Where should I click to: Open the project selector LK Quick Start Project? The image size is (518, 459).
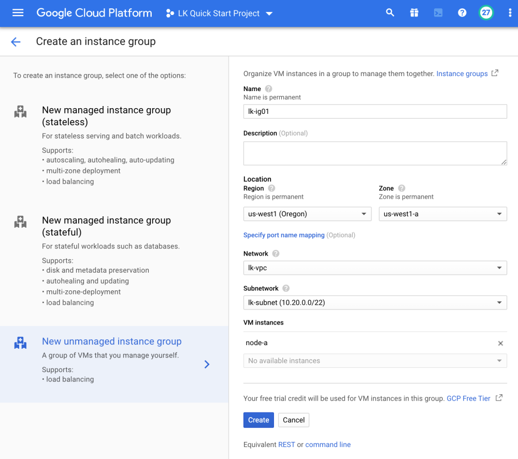(x=220, y=13)
